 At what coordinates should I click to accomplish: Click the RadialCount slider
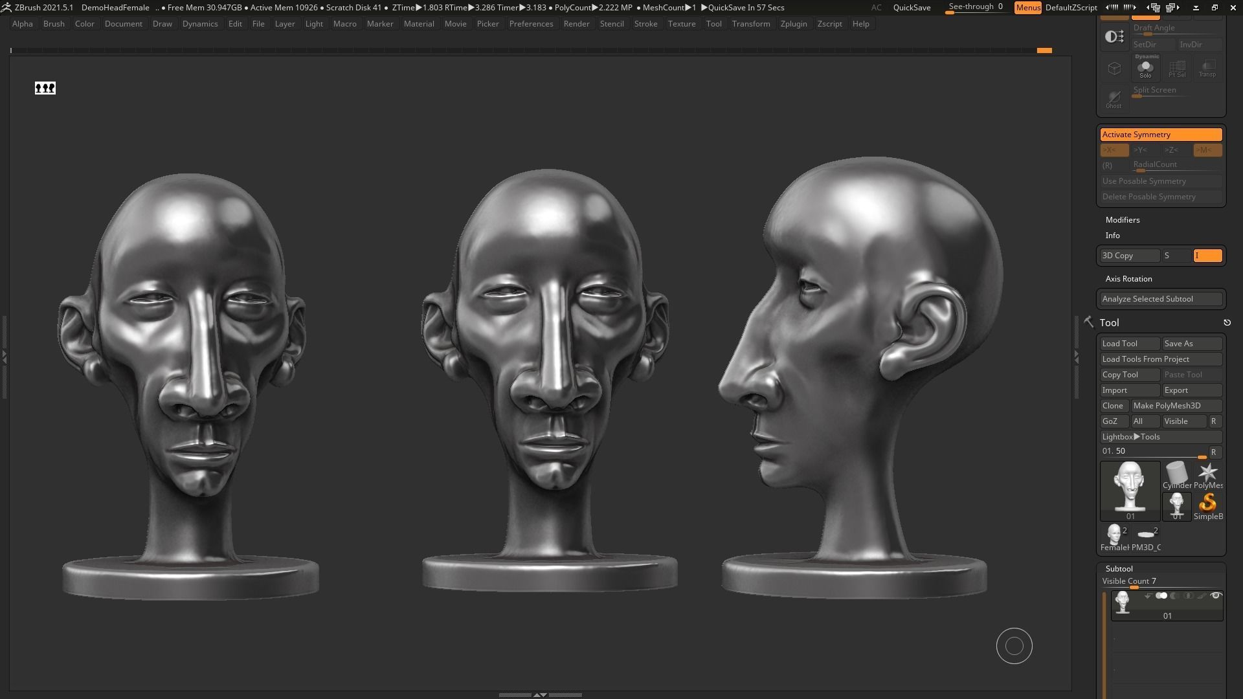[x=1176, y=166]
